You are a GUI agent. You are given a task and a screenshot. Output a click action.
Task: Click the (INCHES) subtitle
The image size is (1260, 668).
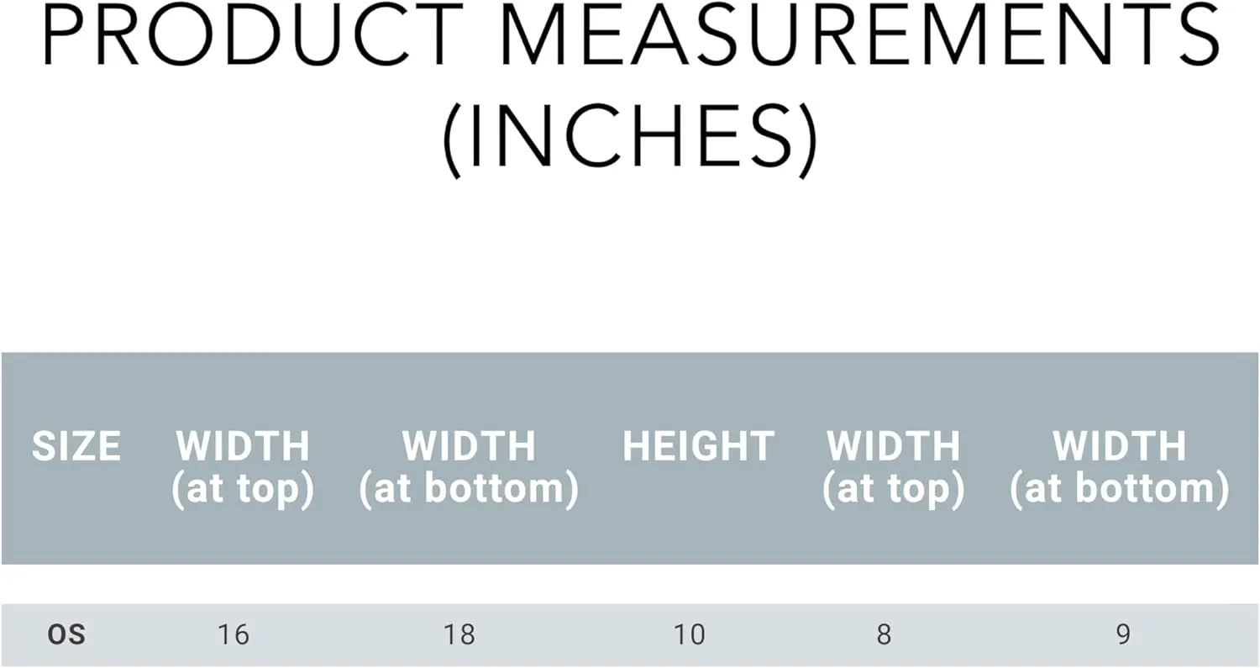(x=630, y=138)
